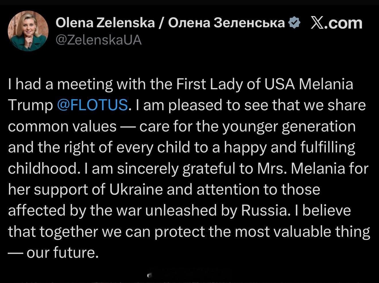Click the faint watermark icon below tweet
Image resolution: width=379 pixels, height=283 pixels.
[x=149, y=276]
